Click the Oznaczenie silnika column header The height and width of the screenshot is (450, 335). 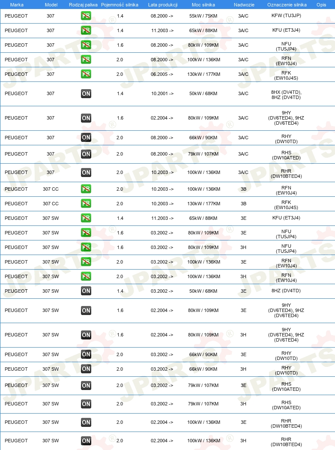click(x=287, y=5)
